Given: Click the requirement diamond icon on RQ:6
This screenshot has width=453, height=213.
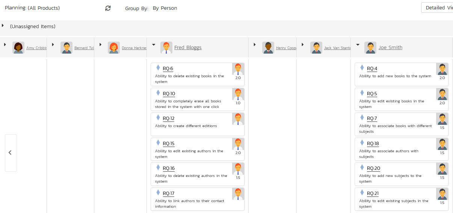Looking at the screenshot, I should click(x=158, y=68).
